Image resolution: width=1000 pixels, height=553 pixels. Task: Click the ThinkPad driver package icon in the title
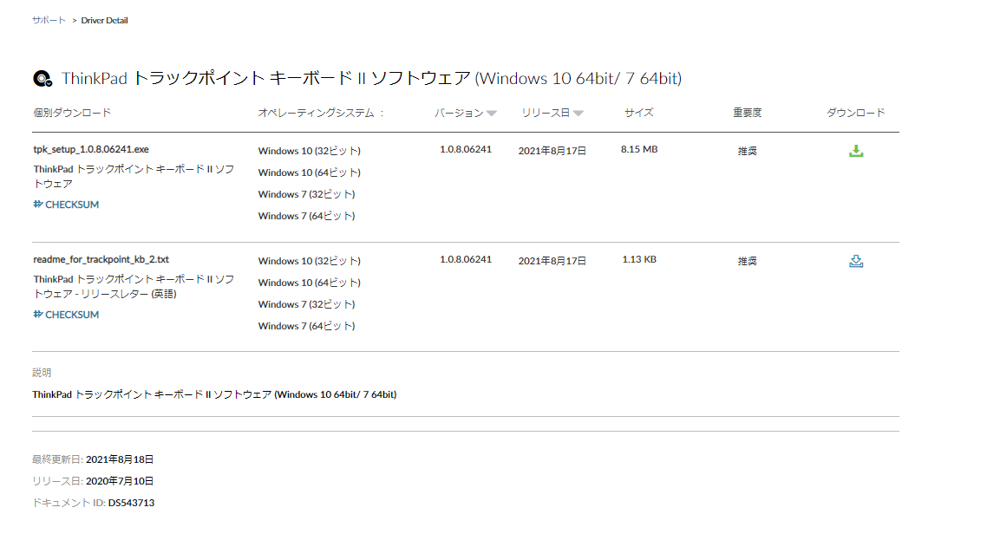pyautogui.click(x=42, y=78)
